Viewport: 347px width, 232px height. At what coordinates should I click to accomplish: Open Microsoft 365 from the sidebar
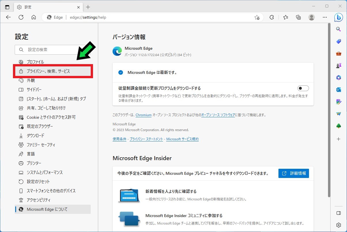[339, 78]
